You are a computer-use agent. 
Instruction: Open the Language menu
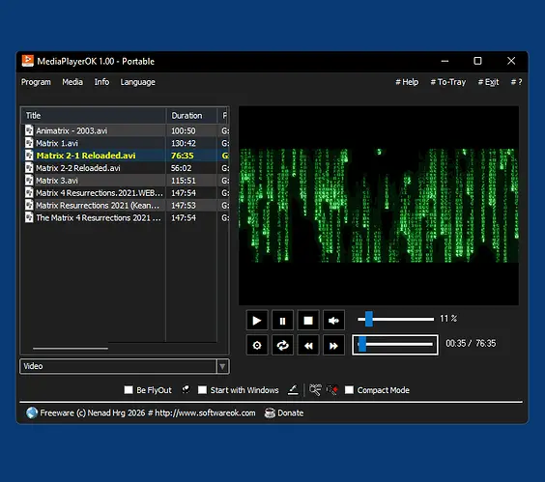pyautogui.click(x=137, y=82)
